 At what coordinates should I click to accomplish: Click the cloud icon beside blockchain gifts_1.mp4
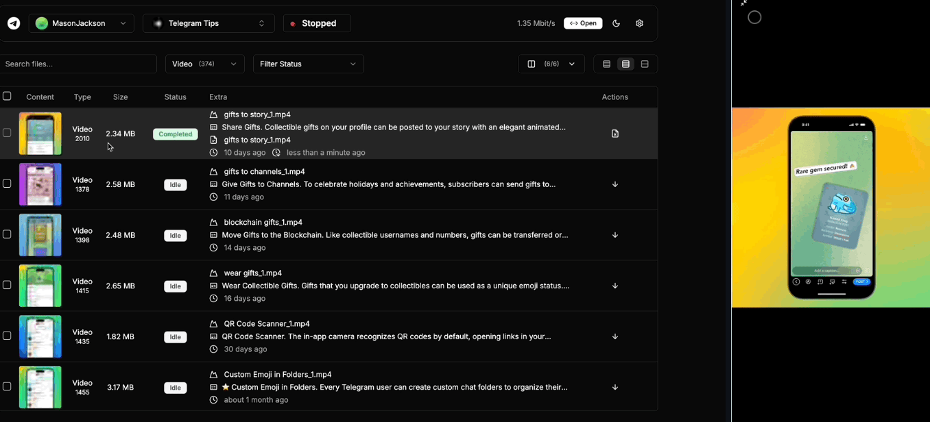213,223
